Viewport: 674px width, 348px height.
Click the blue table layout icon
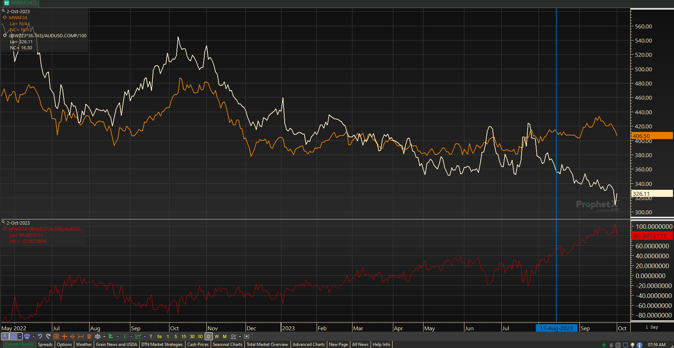[13, 336]
